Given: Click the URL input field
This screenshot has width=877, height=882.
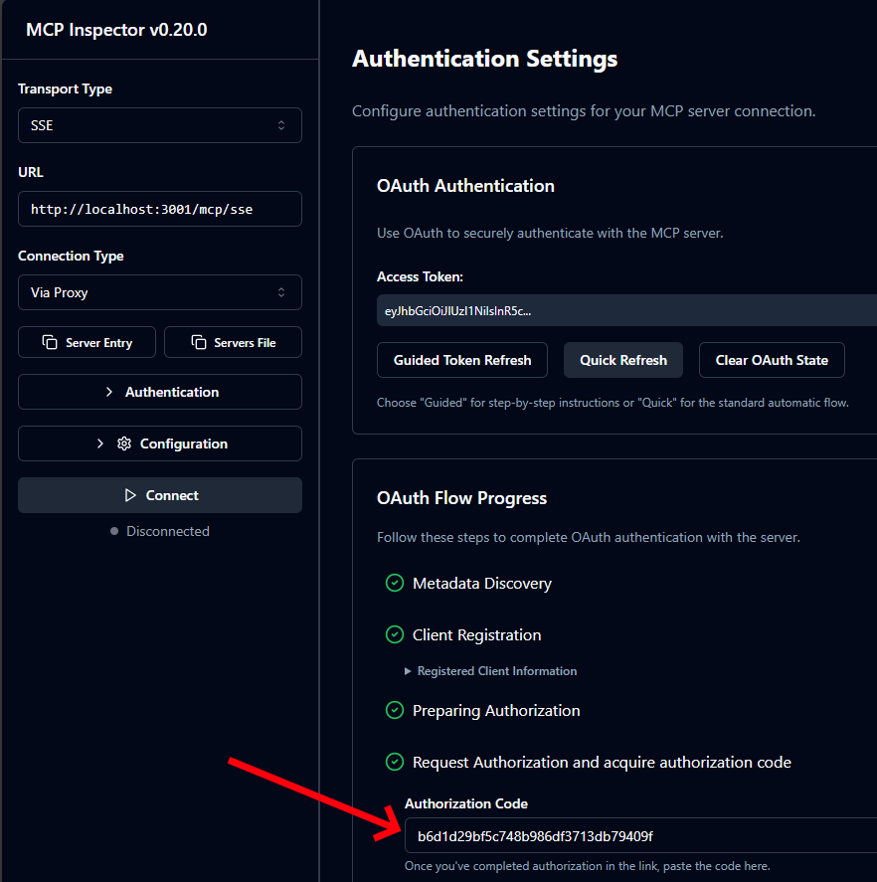Looking at the screenshot, I should click(160, 209).
